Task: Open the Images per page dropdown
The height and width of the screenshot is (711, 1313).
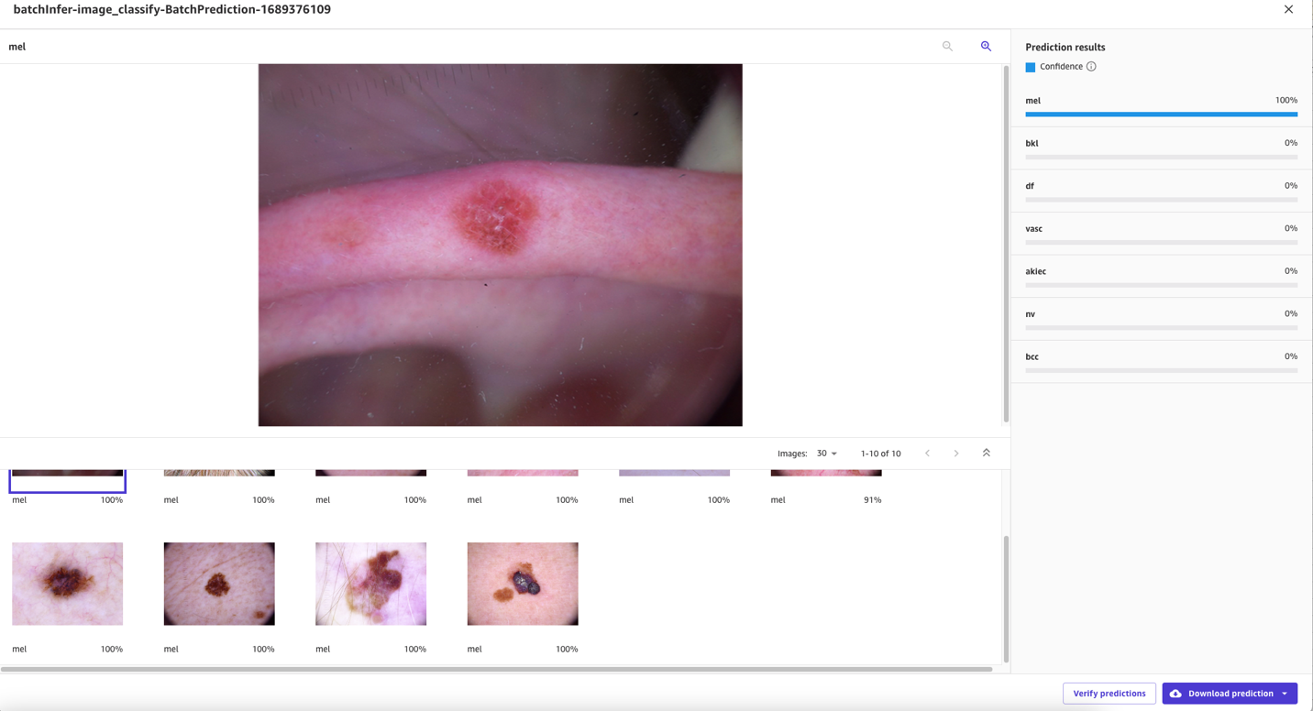Action: point(827,454)
